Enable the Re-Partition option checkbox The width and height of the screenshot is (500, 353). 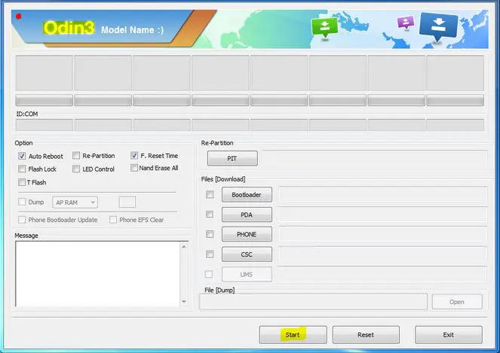(x=76, y=155)
